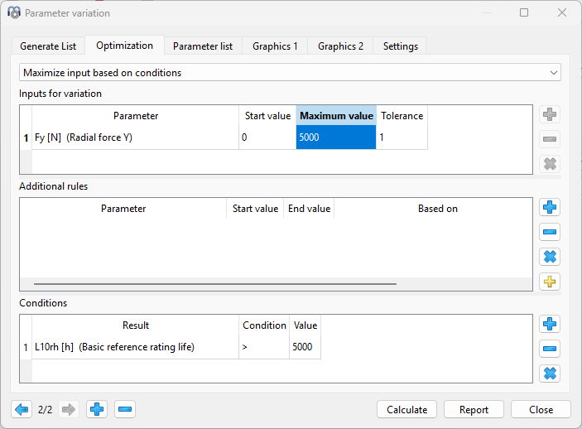Open the optimization type dropdown
This screenshot has height=429, width=582.
290,73
